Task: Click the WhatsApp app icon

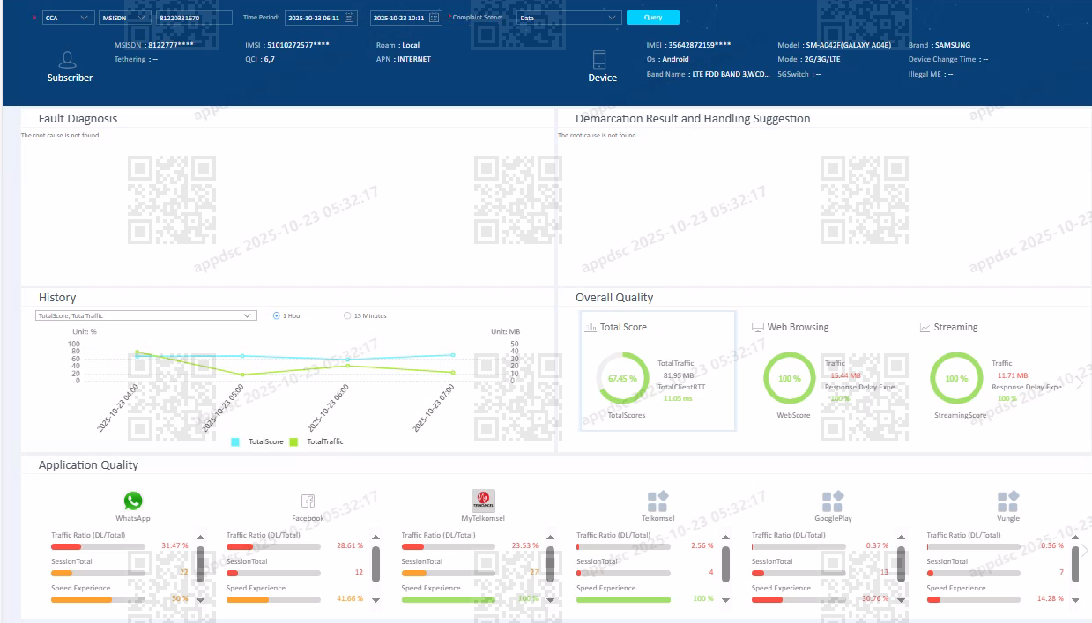Action: (x=133, y=501)
